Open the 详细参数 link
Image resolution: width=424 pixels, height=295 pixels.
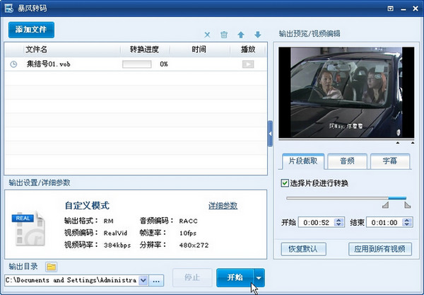223,206
